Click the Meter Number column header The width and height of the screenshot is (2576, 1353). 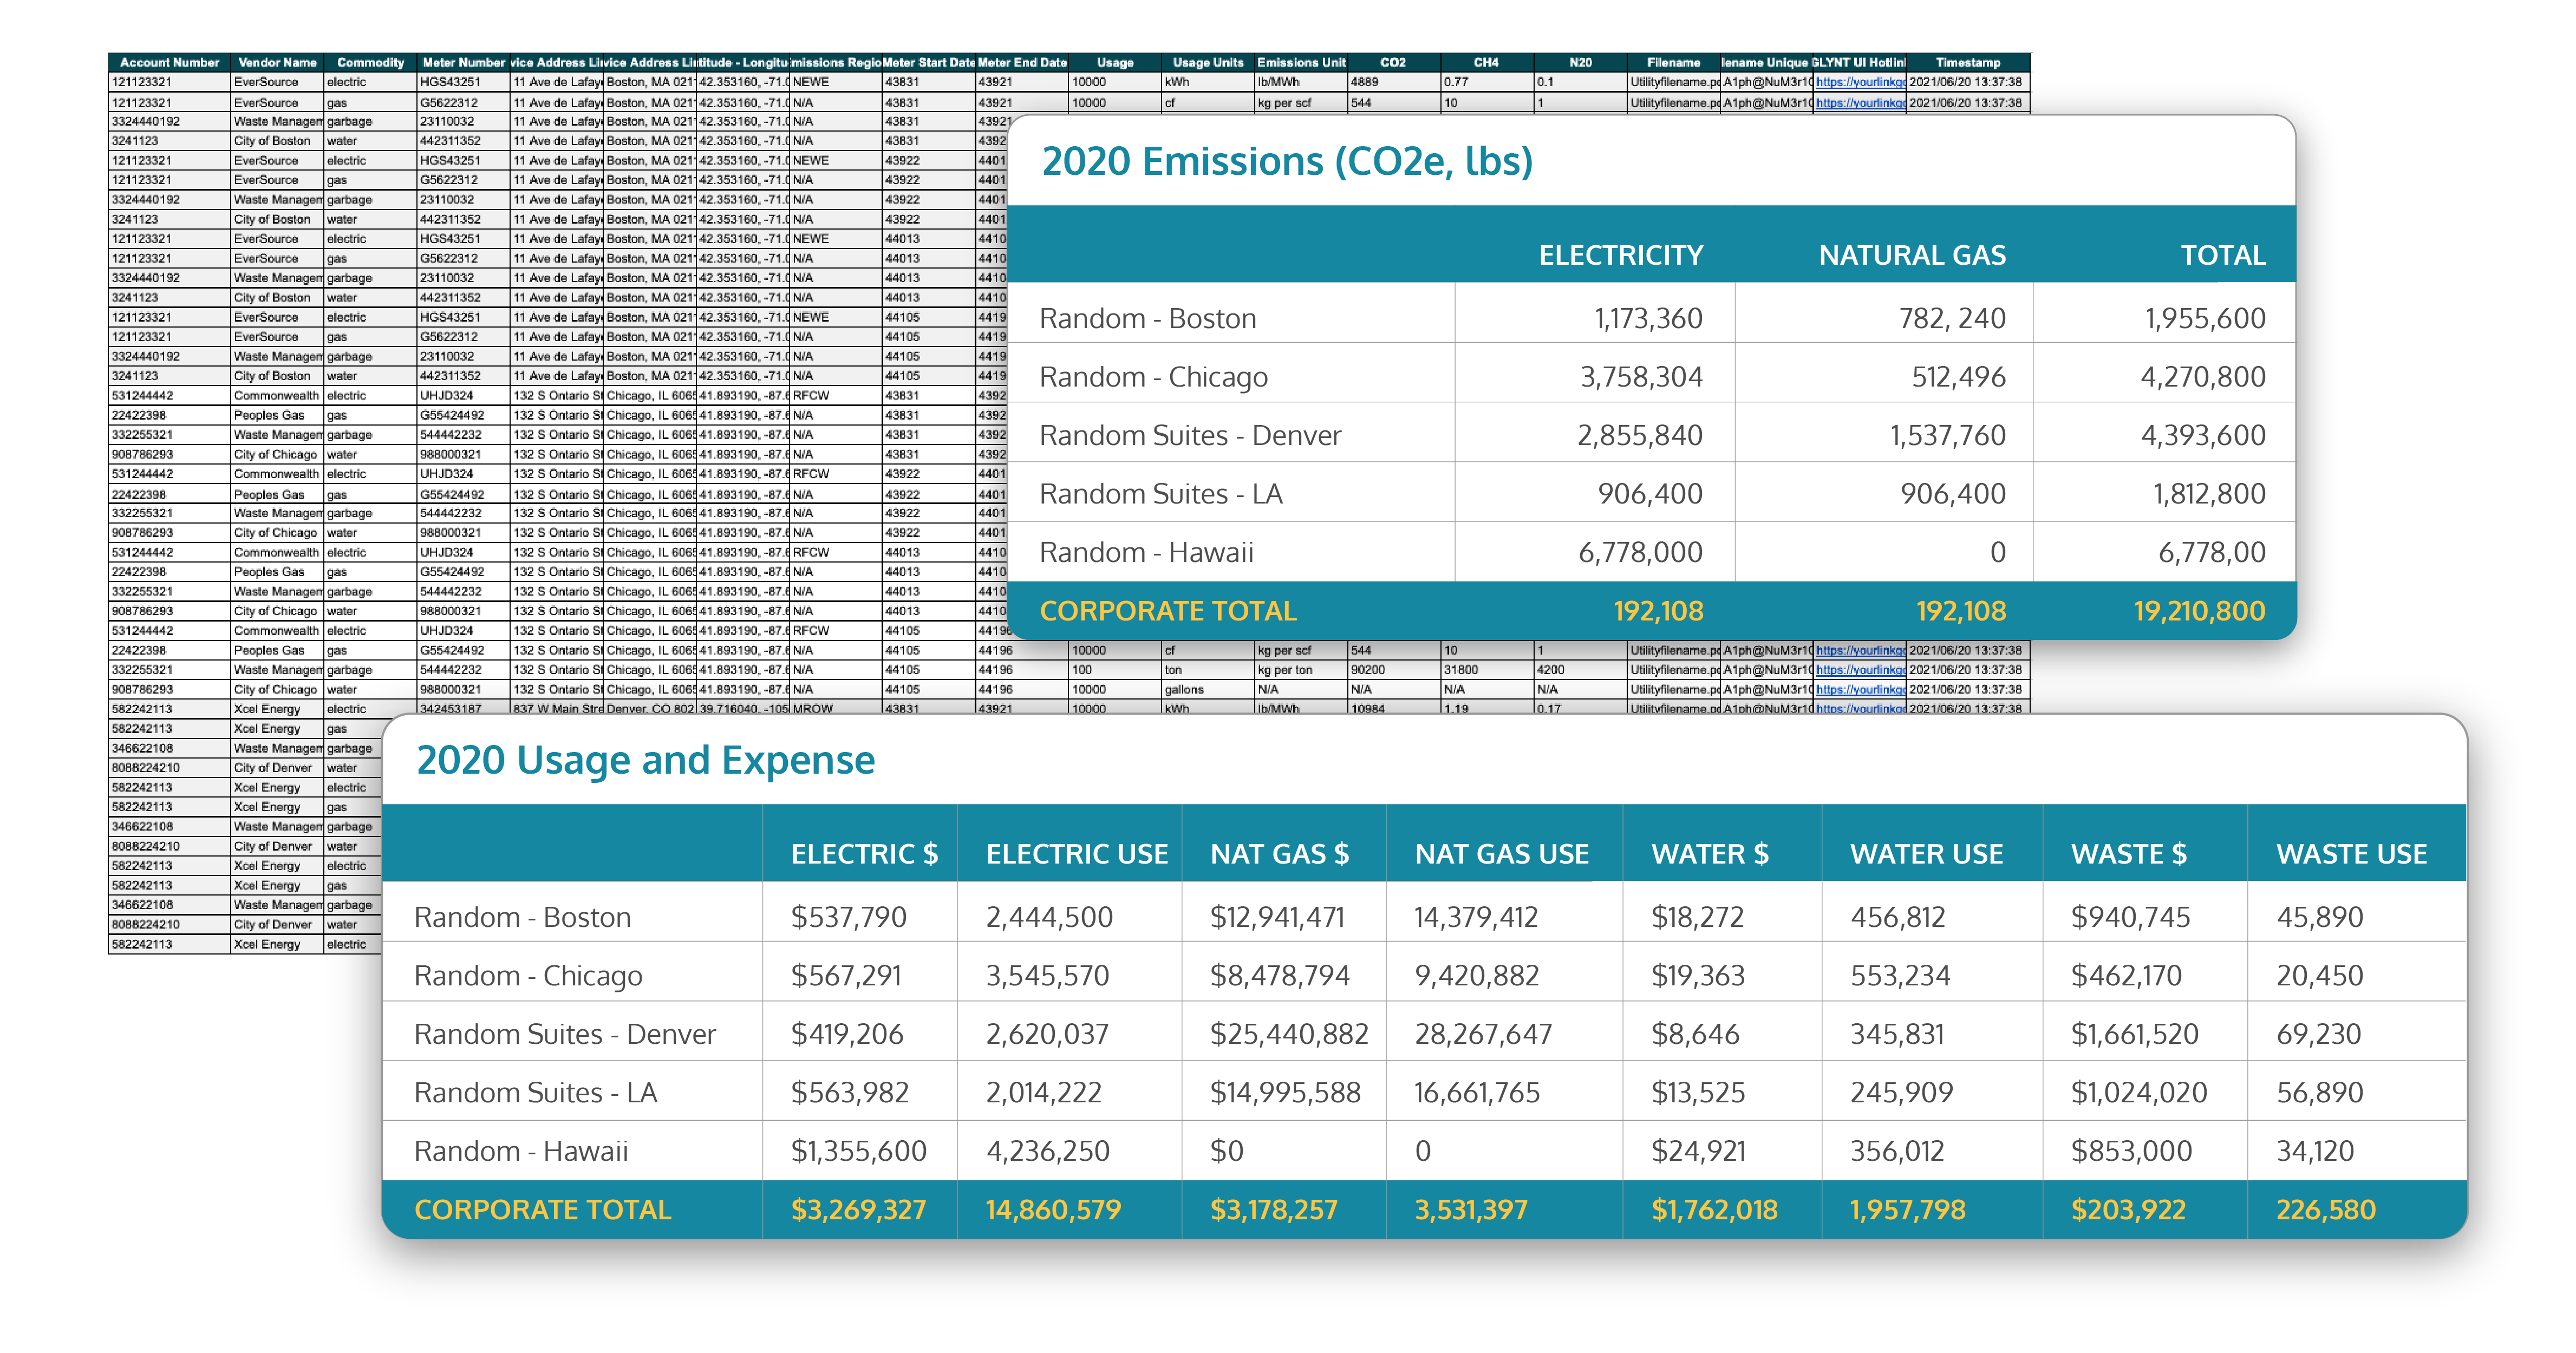tap(463, 62)
